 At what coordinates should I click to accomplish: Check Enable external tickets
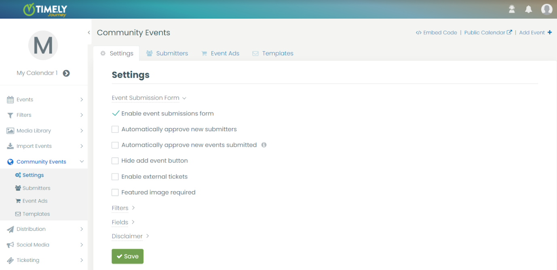coord(115,177)
